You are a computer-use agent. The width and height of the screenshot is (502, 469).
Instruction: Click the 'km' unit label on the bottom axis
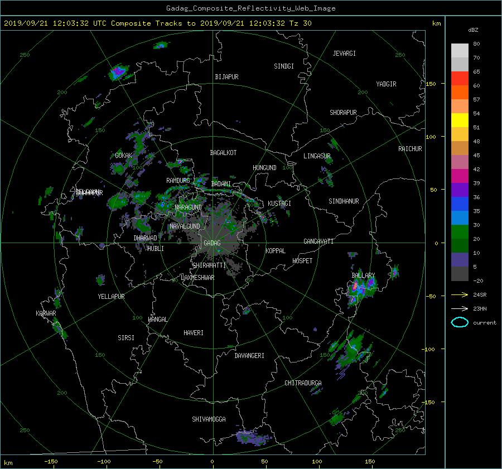[8, 463]
